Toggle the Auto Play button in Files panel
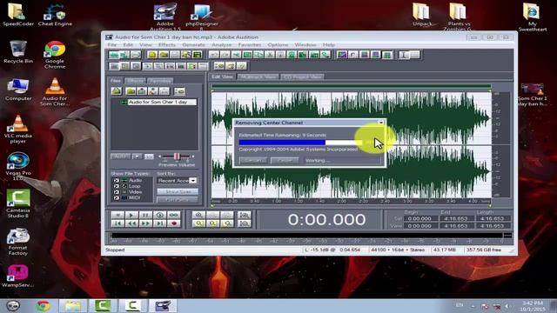 click(120, 156)
